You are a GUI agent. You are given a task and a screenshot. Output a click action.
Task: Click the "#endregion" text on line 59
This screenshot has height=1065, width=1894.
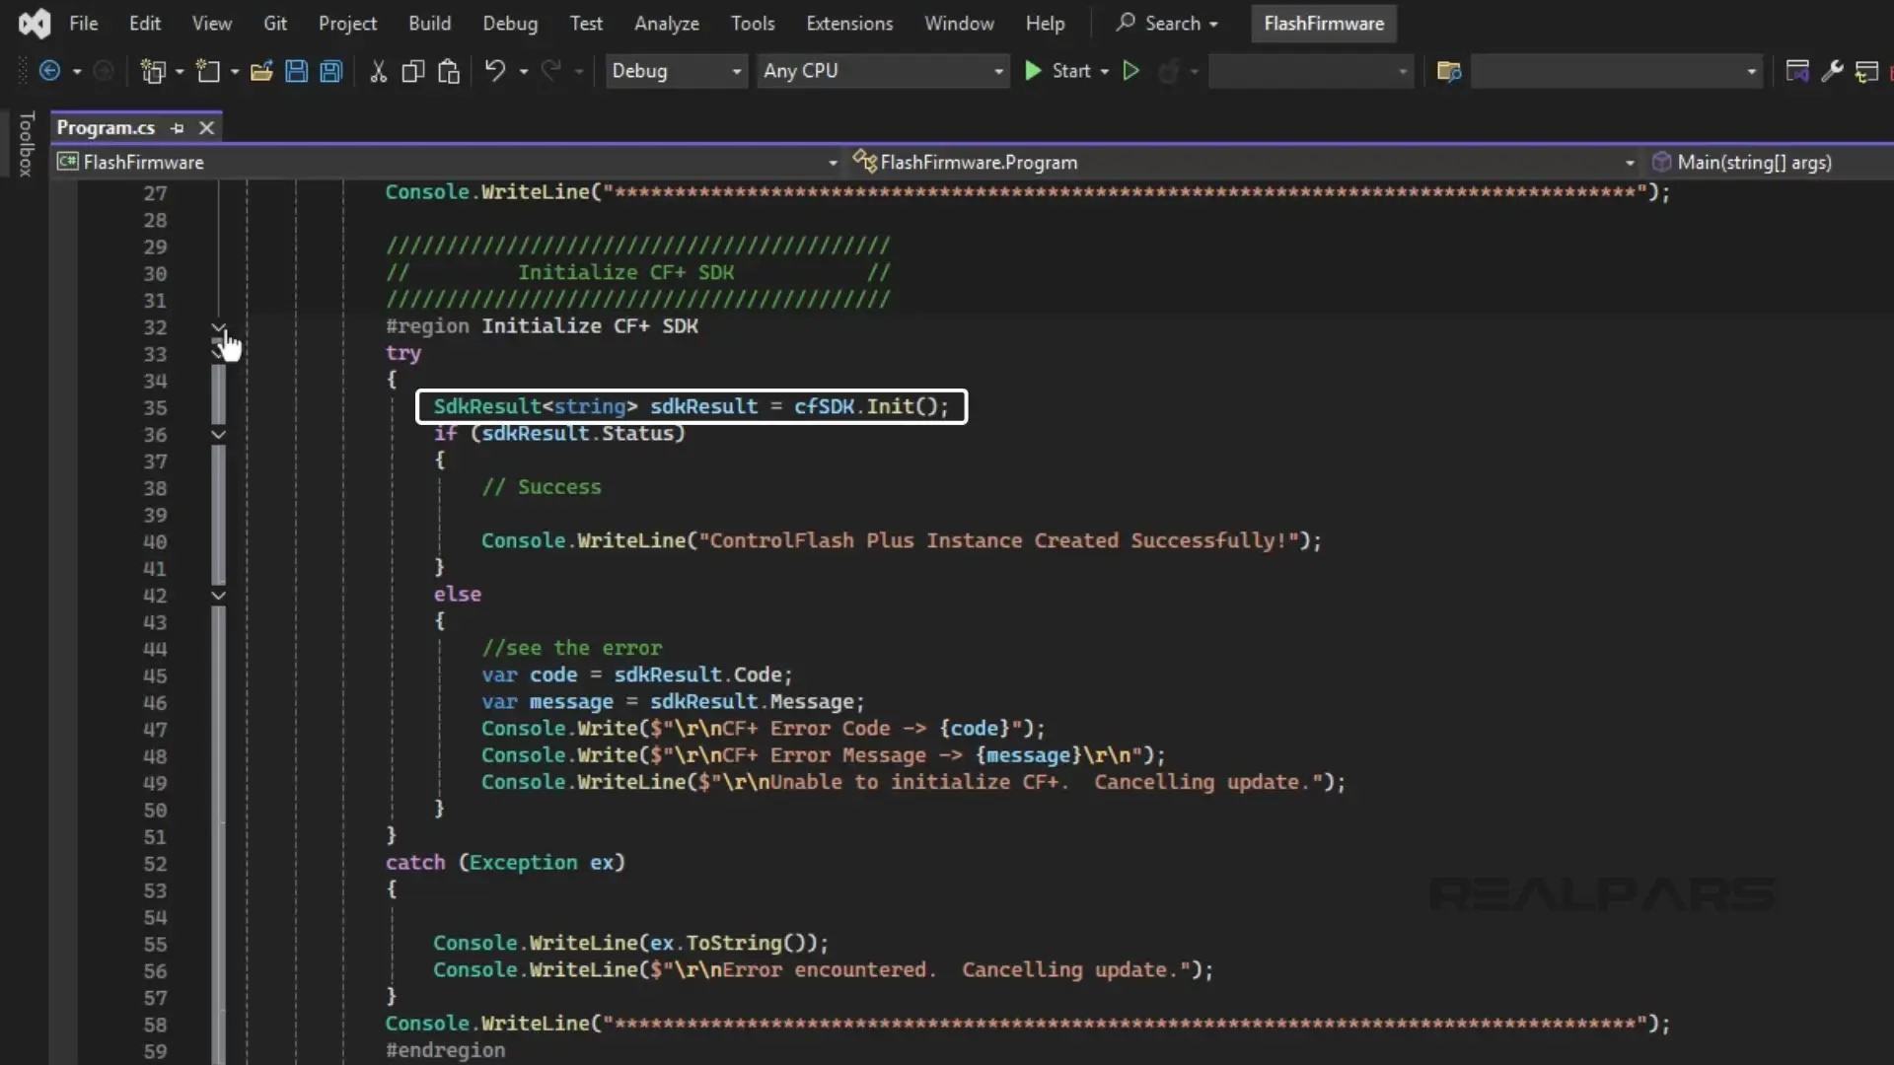[445, 1050]
